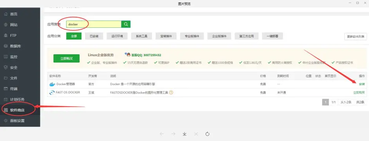Screen dimensions: 369x141
Task: Click the 共2条 total count
Action: pos(360,102)
